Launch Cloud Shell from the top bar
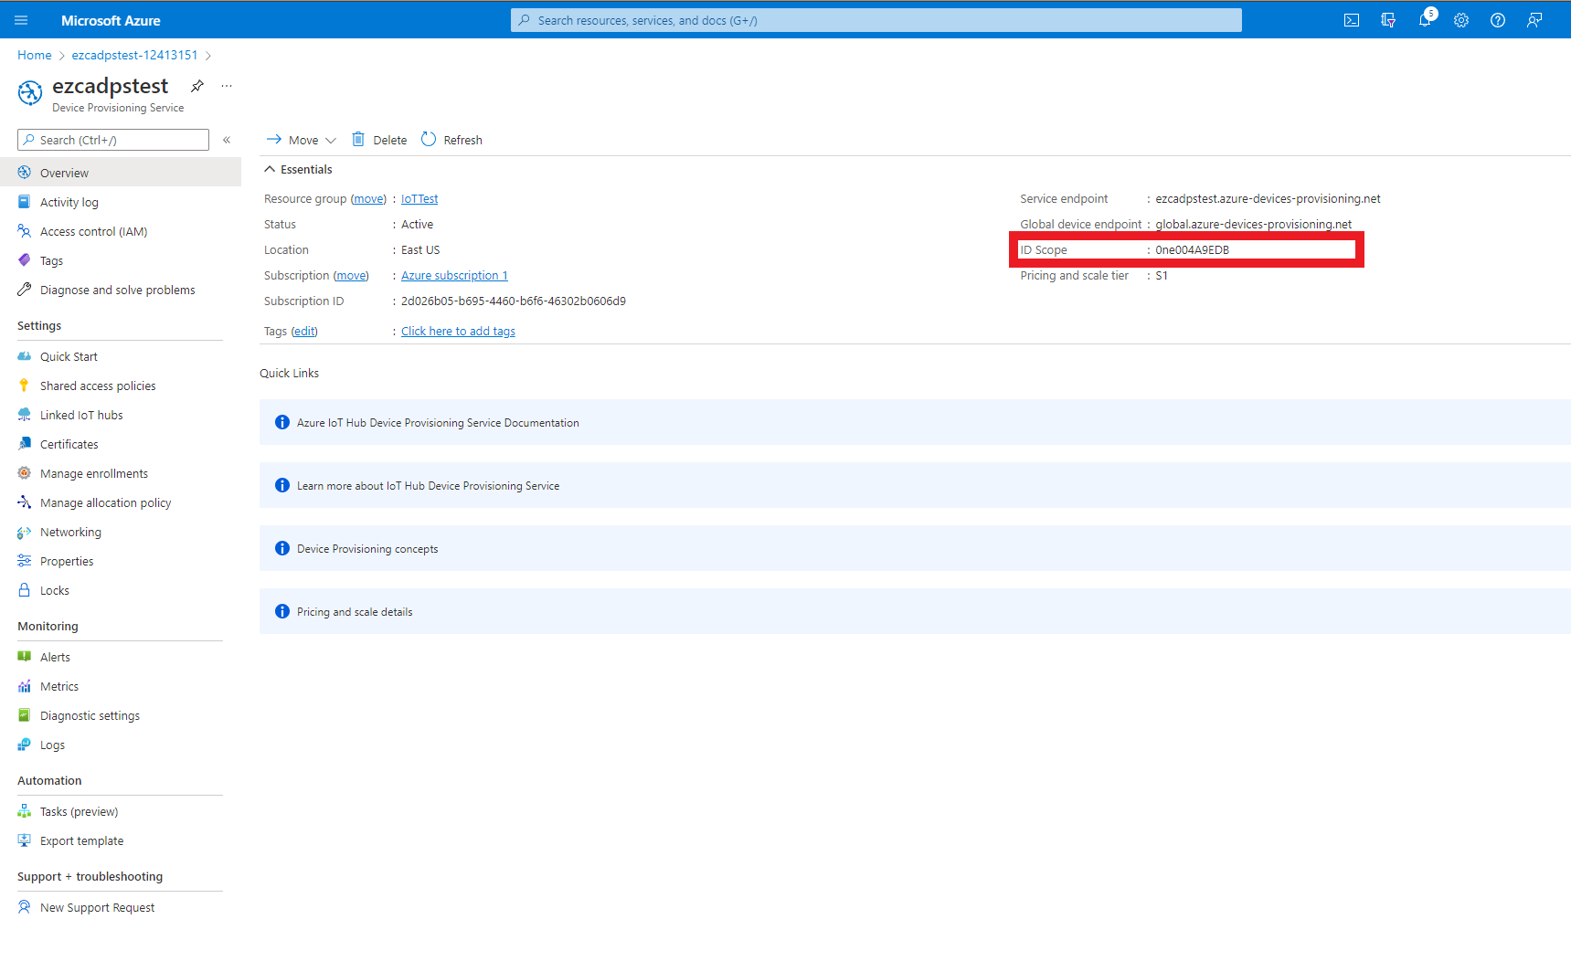Image resolution: width=1571 pixels, height=972 pixels. (x=1352, y=20)
